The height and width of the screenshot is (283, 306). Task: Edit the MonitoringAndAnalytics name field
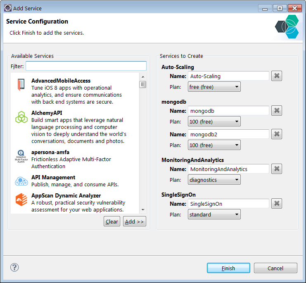coord(228,169)
